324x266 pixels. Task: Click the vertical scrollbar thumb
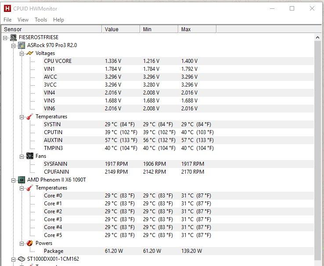[317, 151]
